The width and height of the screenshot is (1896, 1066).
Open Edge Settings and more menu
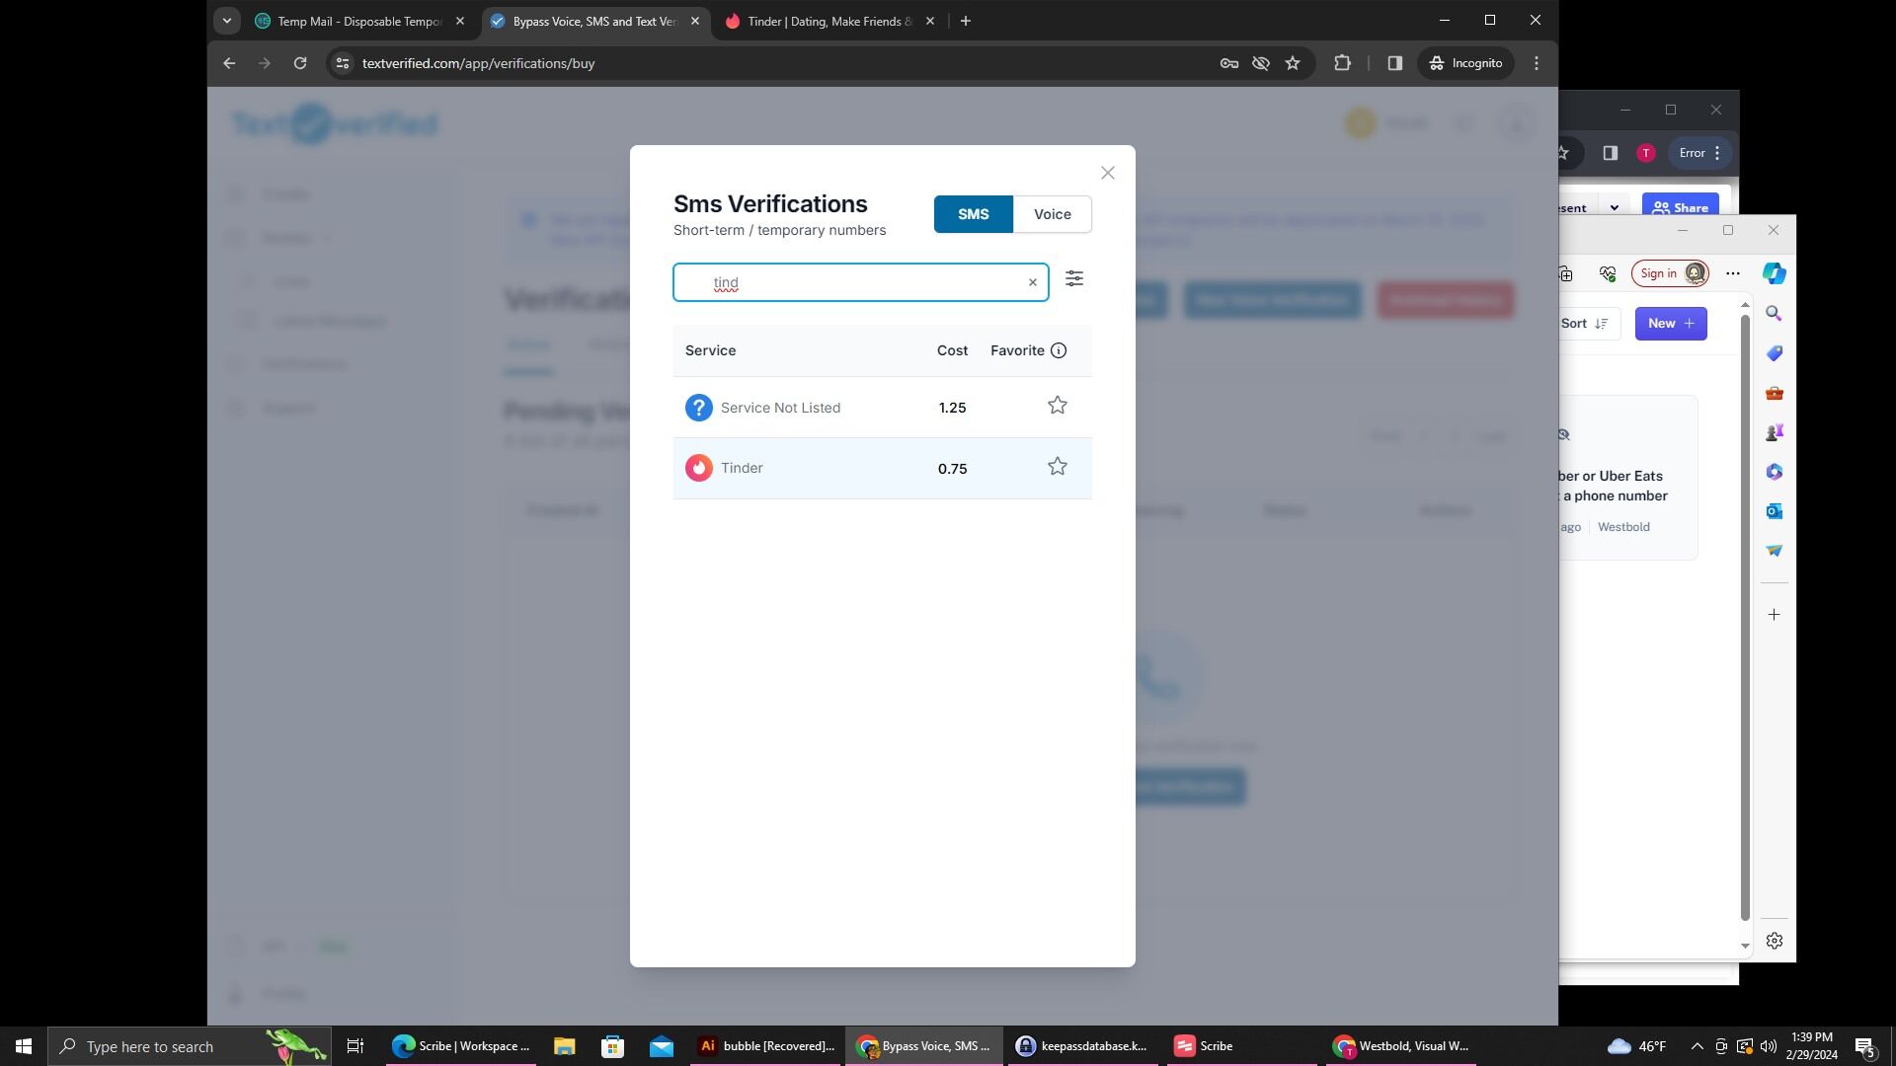click(x=1733, y=273)
